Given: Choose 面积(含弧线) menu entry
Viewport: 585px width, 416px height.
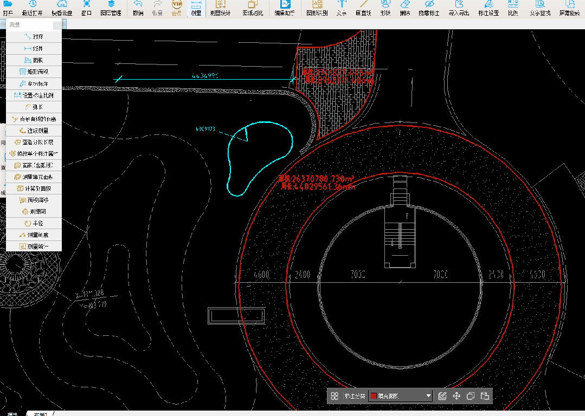Looking at the screenshot, I should point(34,165).
